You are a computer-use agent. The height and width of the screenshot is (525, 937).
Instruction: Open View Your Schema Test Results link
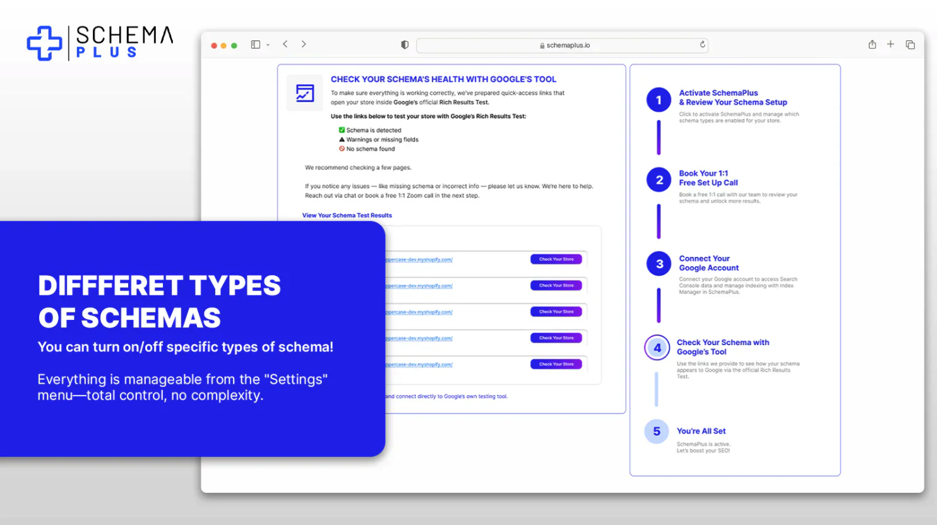(x=347, y=215)
